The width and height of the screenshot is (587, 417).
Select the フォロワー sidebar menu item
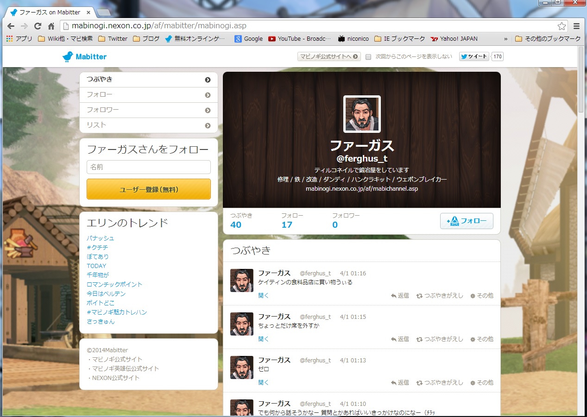tap(149, 110)
